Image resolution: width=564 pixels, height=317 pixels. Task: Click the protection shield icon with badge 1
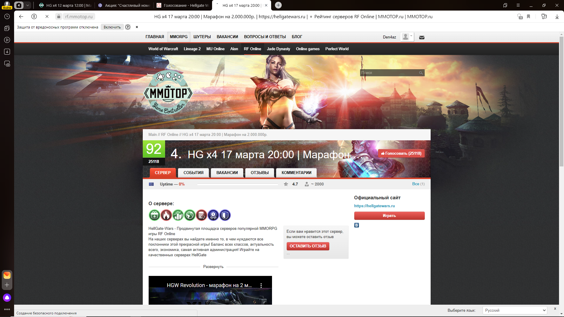tap(520, 17)
